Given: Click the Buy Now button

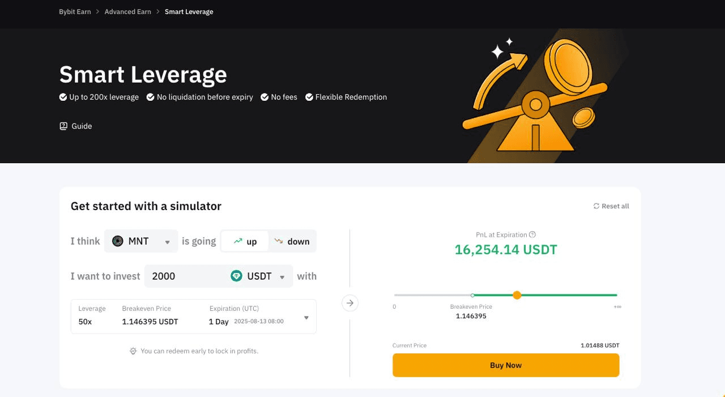Looking at the screenshot, I should pos(506,365).
